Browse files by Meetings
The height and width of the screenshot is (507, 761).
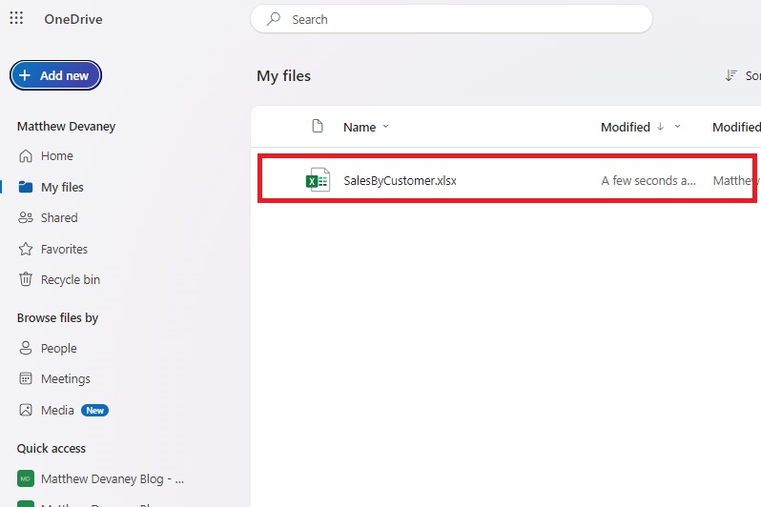[x=65, y=379]
